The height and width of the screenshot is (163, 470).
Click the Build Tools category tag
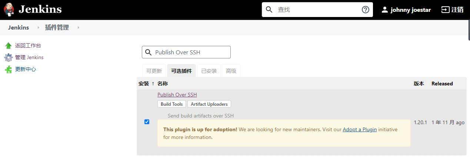[171, 104]
